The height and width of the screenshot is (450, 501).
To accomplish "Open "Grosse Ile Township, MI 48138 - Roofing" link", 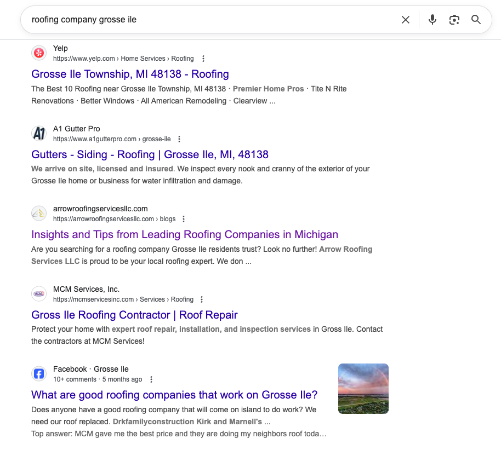I will pos(130,74).
